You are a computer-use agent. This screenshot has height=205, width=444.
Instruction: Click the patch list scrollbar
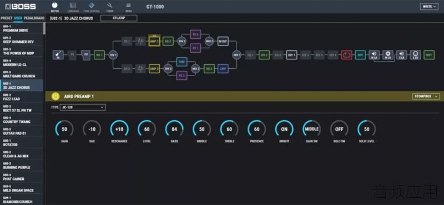click(x=44, y=28)
